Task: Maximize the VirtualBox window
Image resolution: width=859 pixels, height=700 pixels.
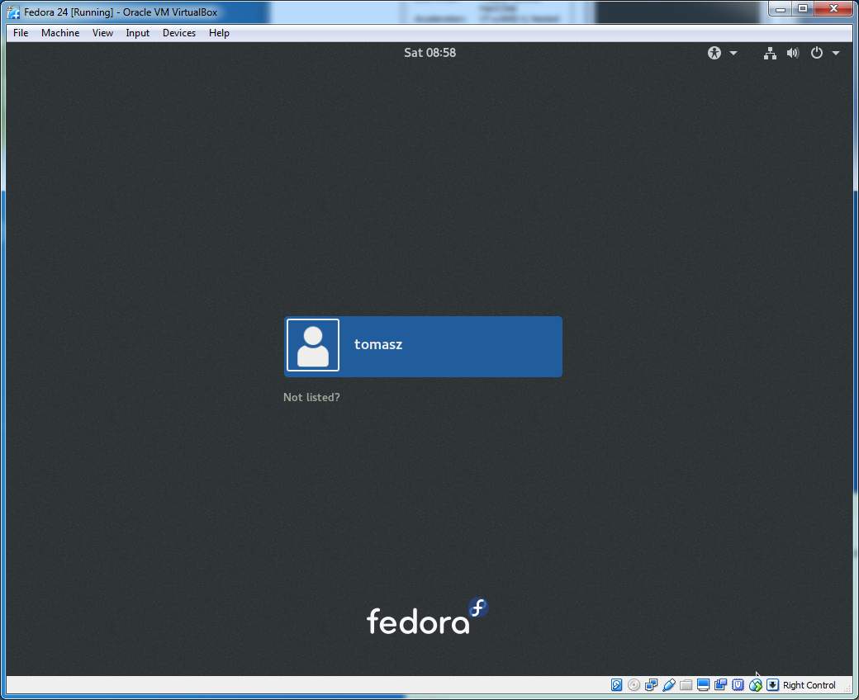Action: [803, 9]
